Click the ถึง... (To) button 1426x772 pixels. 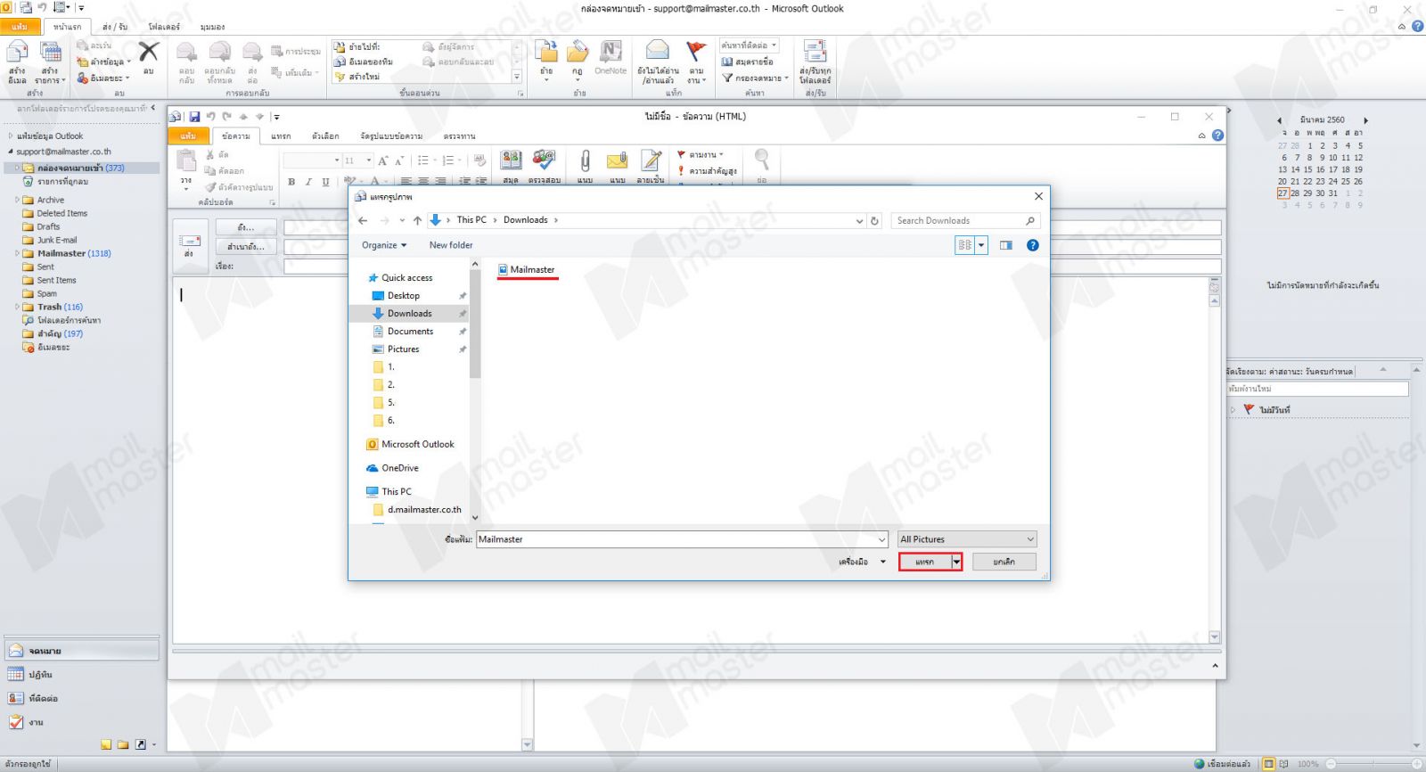[246, 227]
